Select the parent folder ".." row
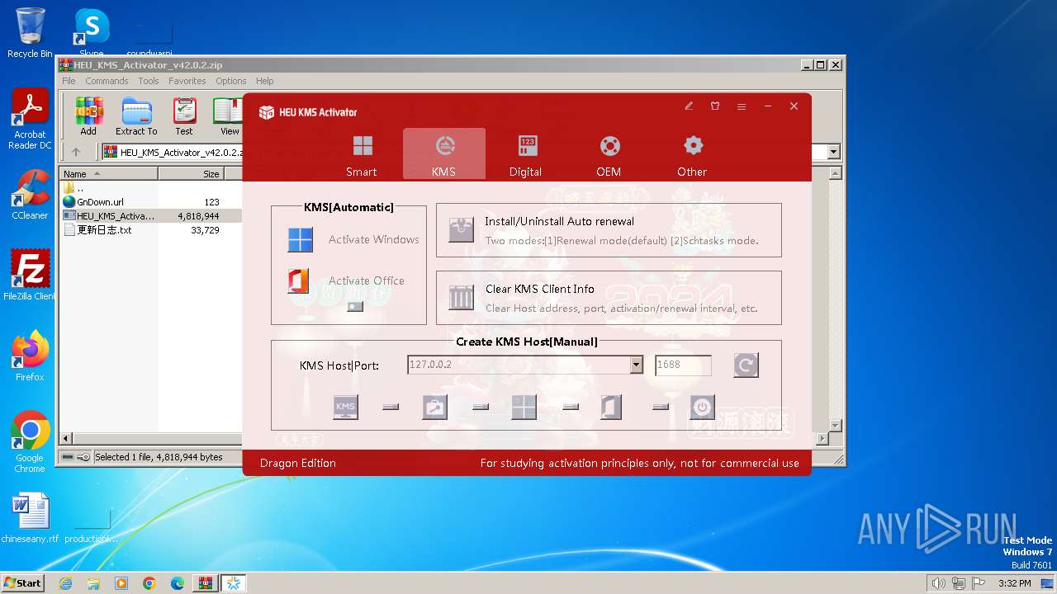 (x=151, y=187)
